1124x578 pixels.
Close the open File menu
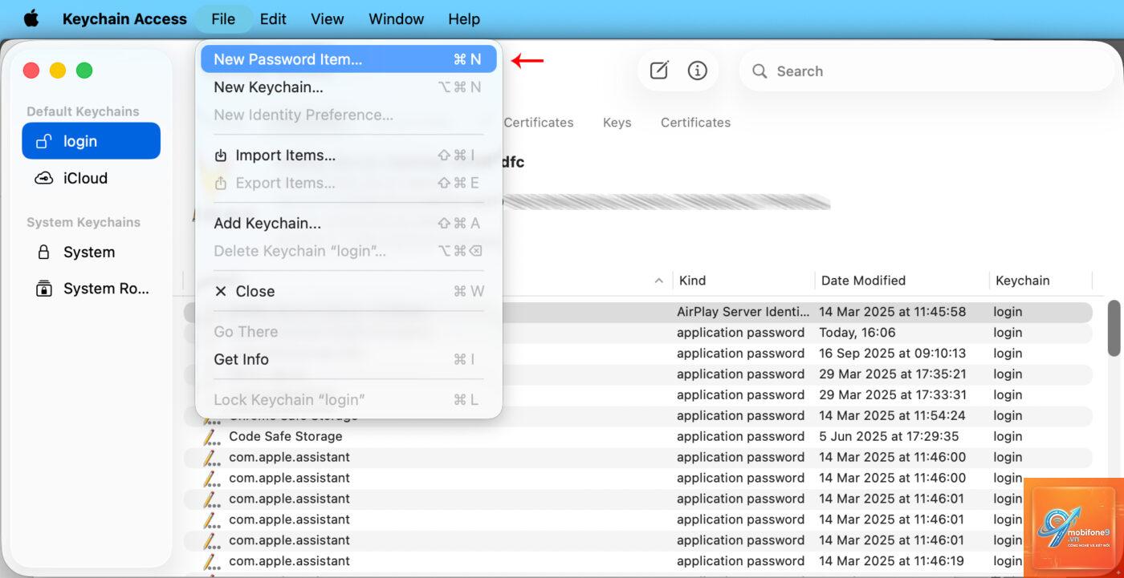tap(223, 18)
